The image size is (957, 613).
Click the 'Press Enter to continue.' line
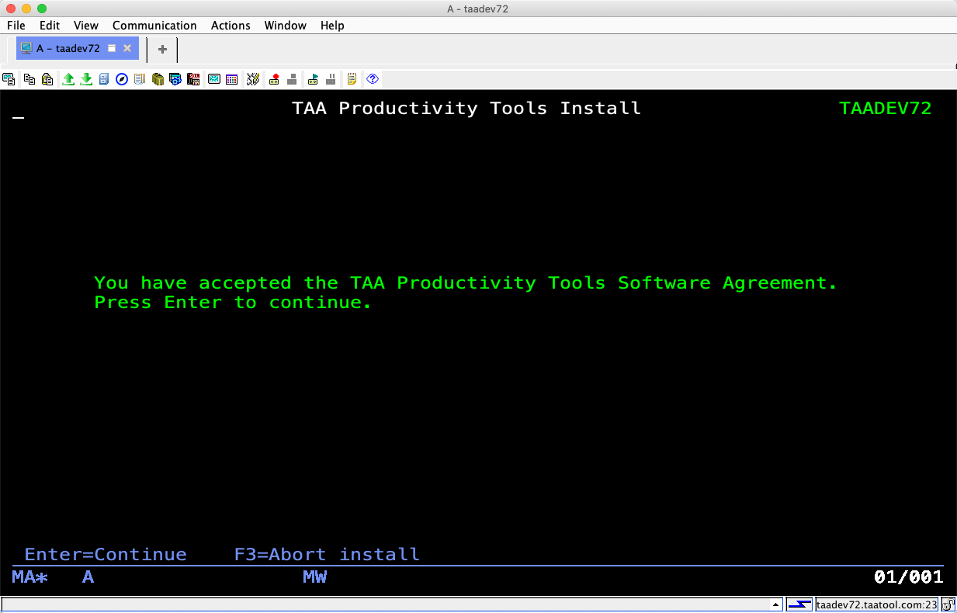coord(233,303)
